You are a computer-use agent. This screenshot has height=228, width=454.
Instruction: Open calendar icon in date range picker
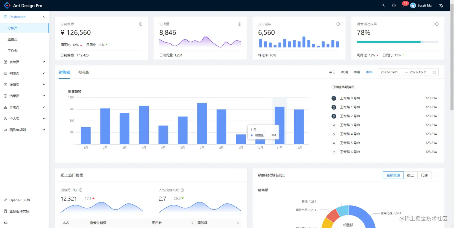point(434,72)
